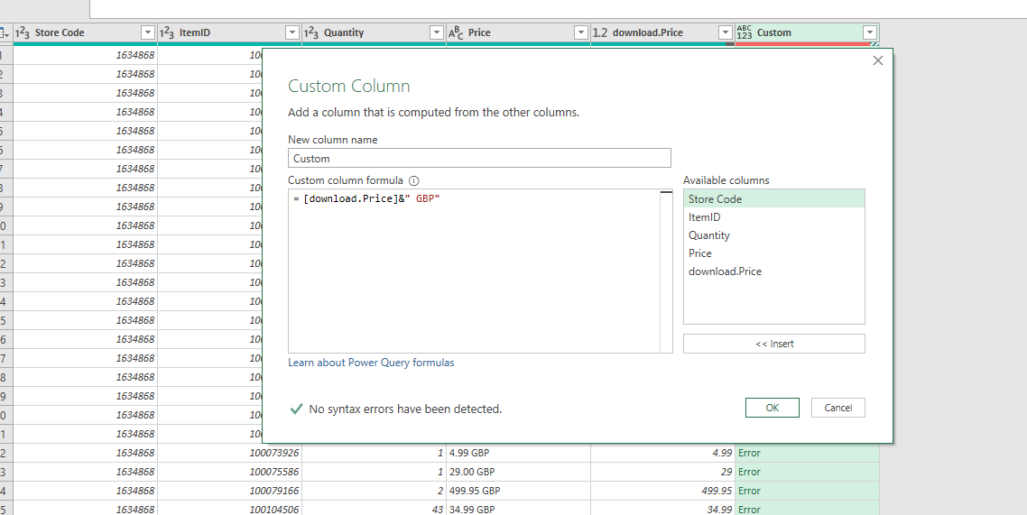Image resolution: width=1027 pixels, height=515 pixels.
Task: Click the New column name field
Action: (479, 159)
